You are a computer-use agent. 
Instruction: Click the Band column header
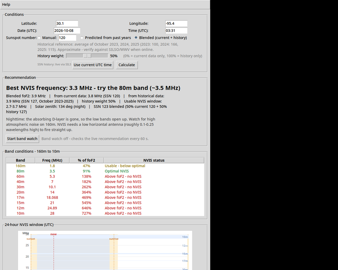[20, 160]
